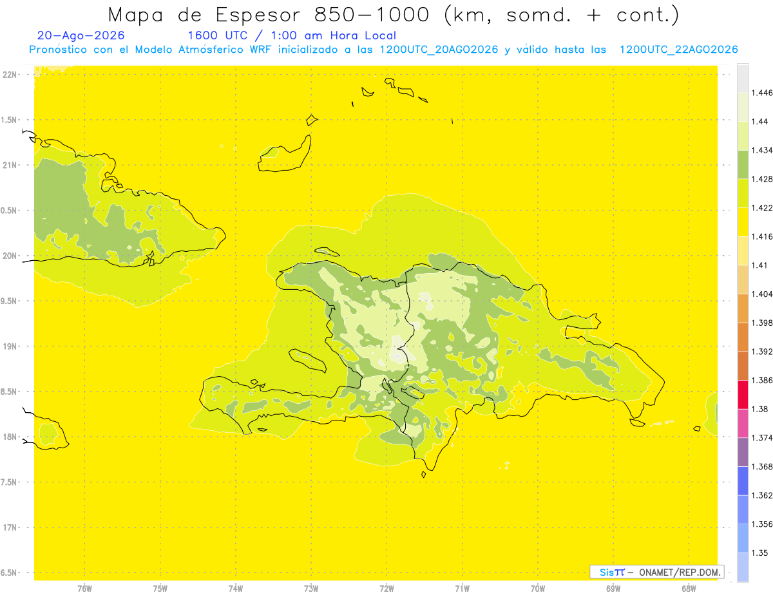773x597 pixels.
Task: Click the longitude label '73W'
Action: click(311, 589)
